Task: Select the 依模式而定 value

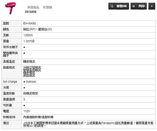Action: tap(31, 93)
